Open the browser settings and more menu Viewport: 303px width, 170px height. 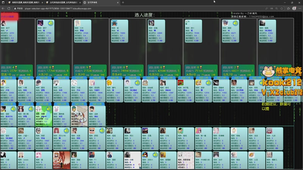(300, 8)
